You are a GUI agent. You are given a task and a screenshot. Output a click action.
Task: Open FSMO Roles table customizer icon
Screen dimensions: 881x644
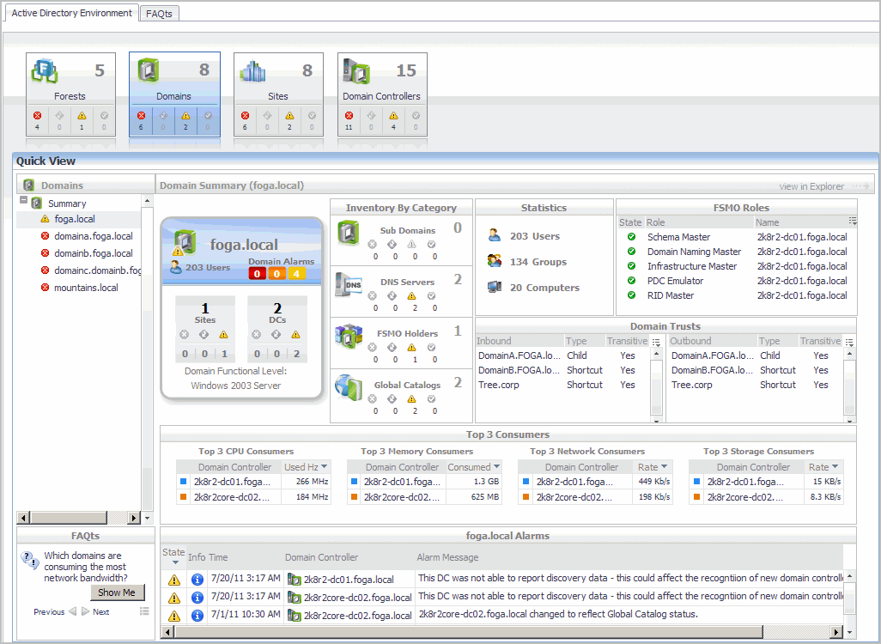coord(853,222)
